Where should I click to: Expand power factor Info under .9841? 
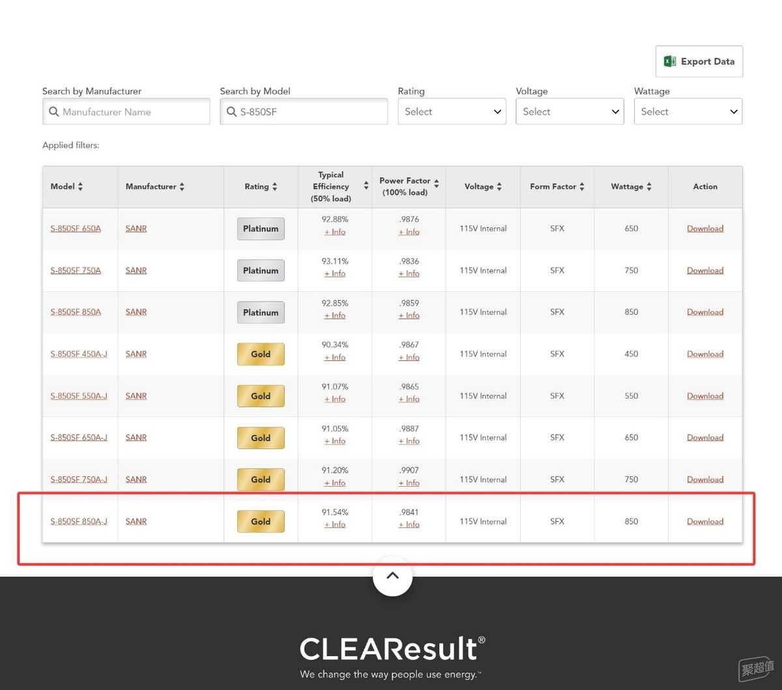point(409,525)
